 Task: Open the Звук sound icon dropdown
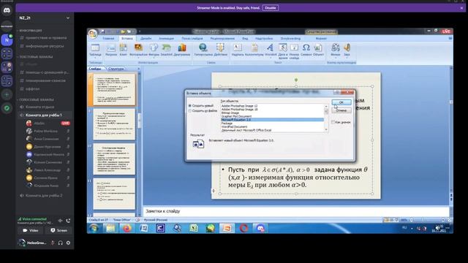tap(347, 50)
